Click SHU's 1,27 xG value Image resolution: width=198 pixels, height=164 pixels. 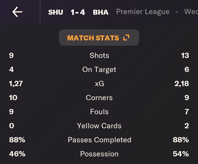(16, 84)
